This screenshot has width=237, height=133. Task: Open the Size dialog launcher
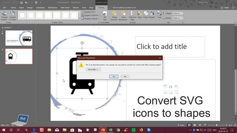click(183, 23)
